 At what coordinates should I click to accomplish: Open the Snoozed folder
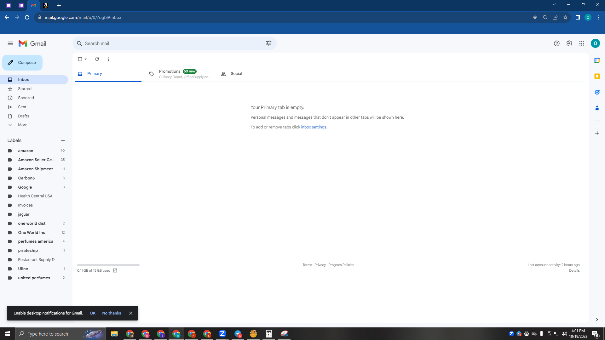[34, 98]
